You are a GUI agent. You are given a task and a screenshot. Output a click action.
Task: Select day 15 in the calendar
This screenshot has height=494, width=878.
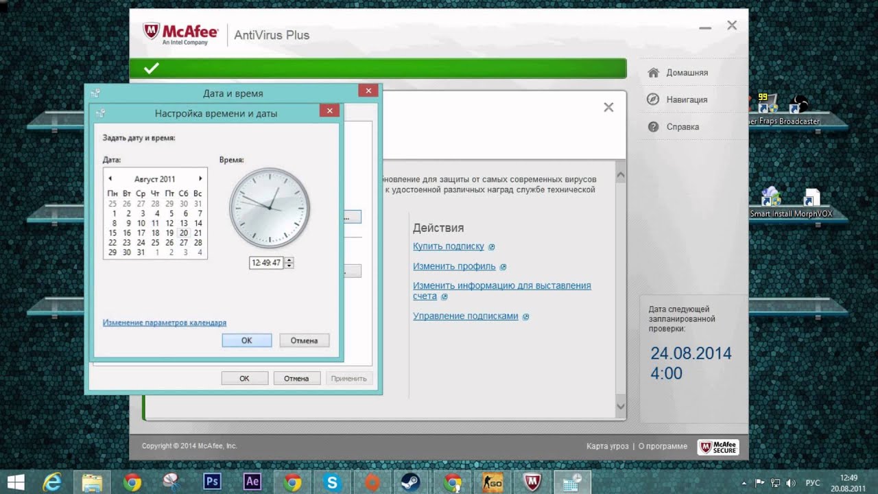pos(112,233)
